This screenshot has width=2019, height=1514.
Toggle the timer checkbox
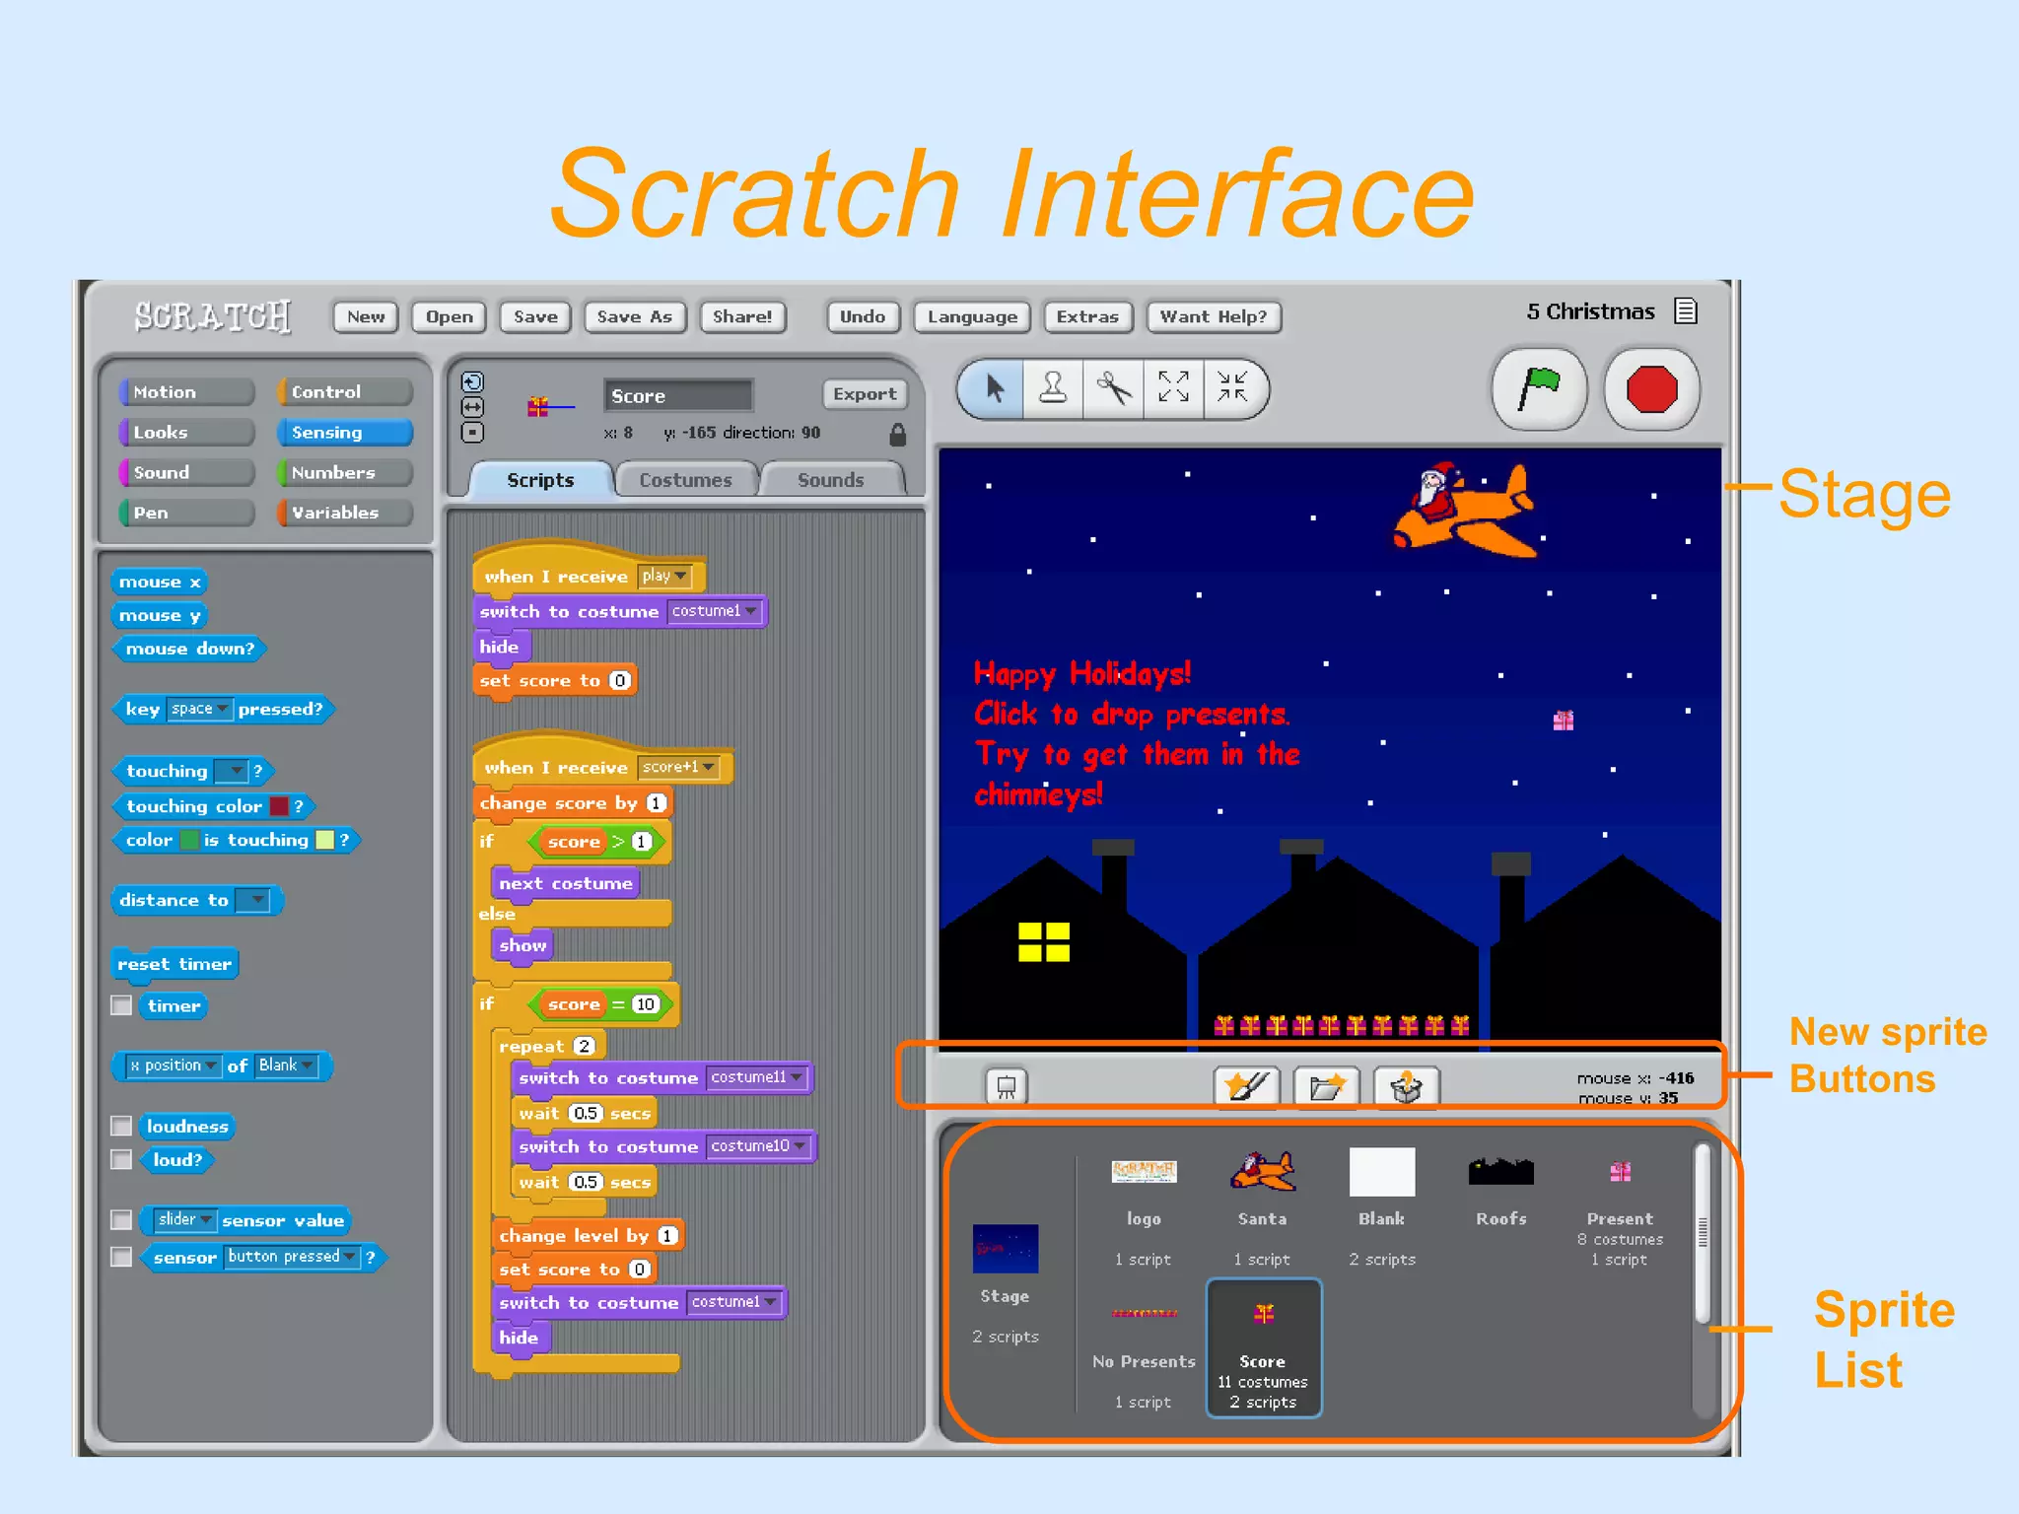121,1005
